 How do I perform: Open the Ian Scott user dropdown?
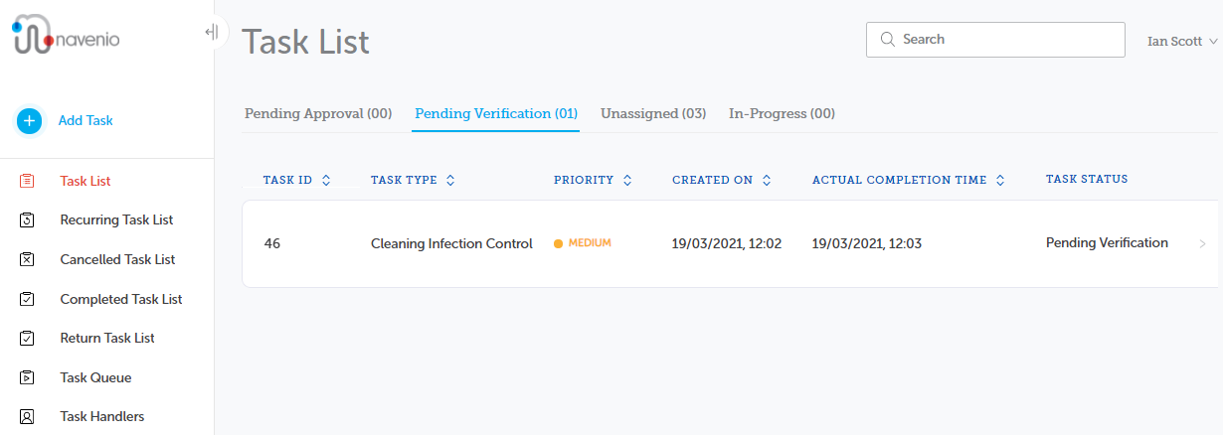pyautogui.click(x=1182, y=42)
